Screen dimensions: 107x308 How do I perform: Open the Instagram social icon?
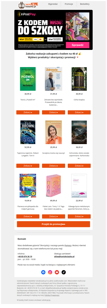pyautogui.click(x=50, y=272)
